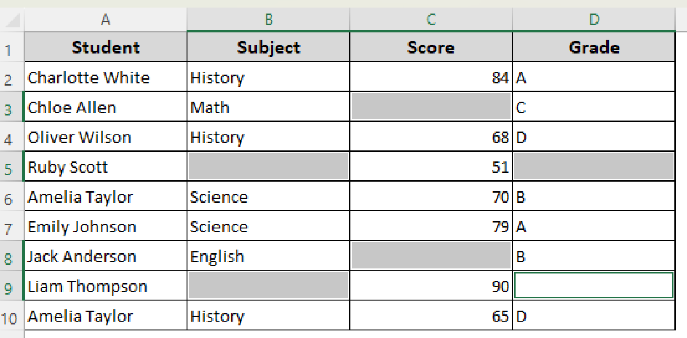
Task: Click the cell showing History for Oliver Wilson
Action: tap(267, 137)
